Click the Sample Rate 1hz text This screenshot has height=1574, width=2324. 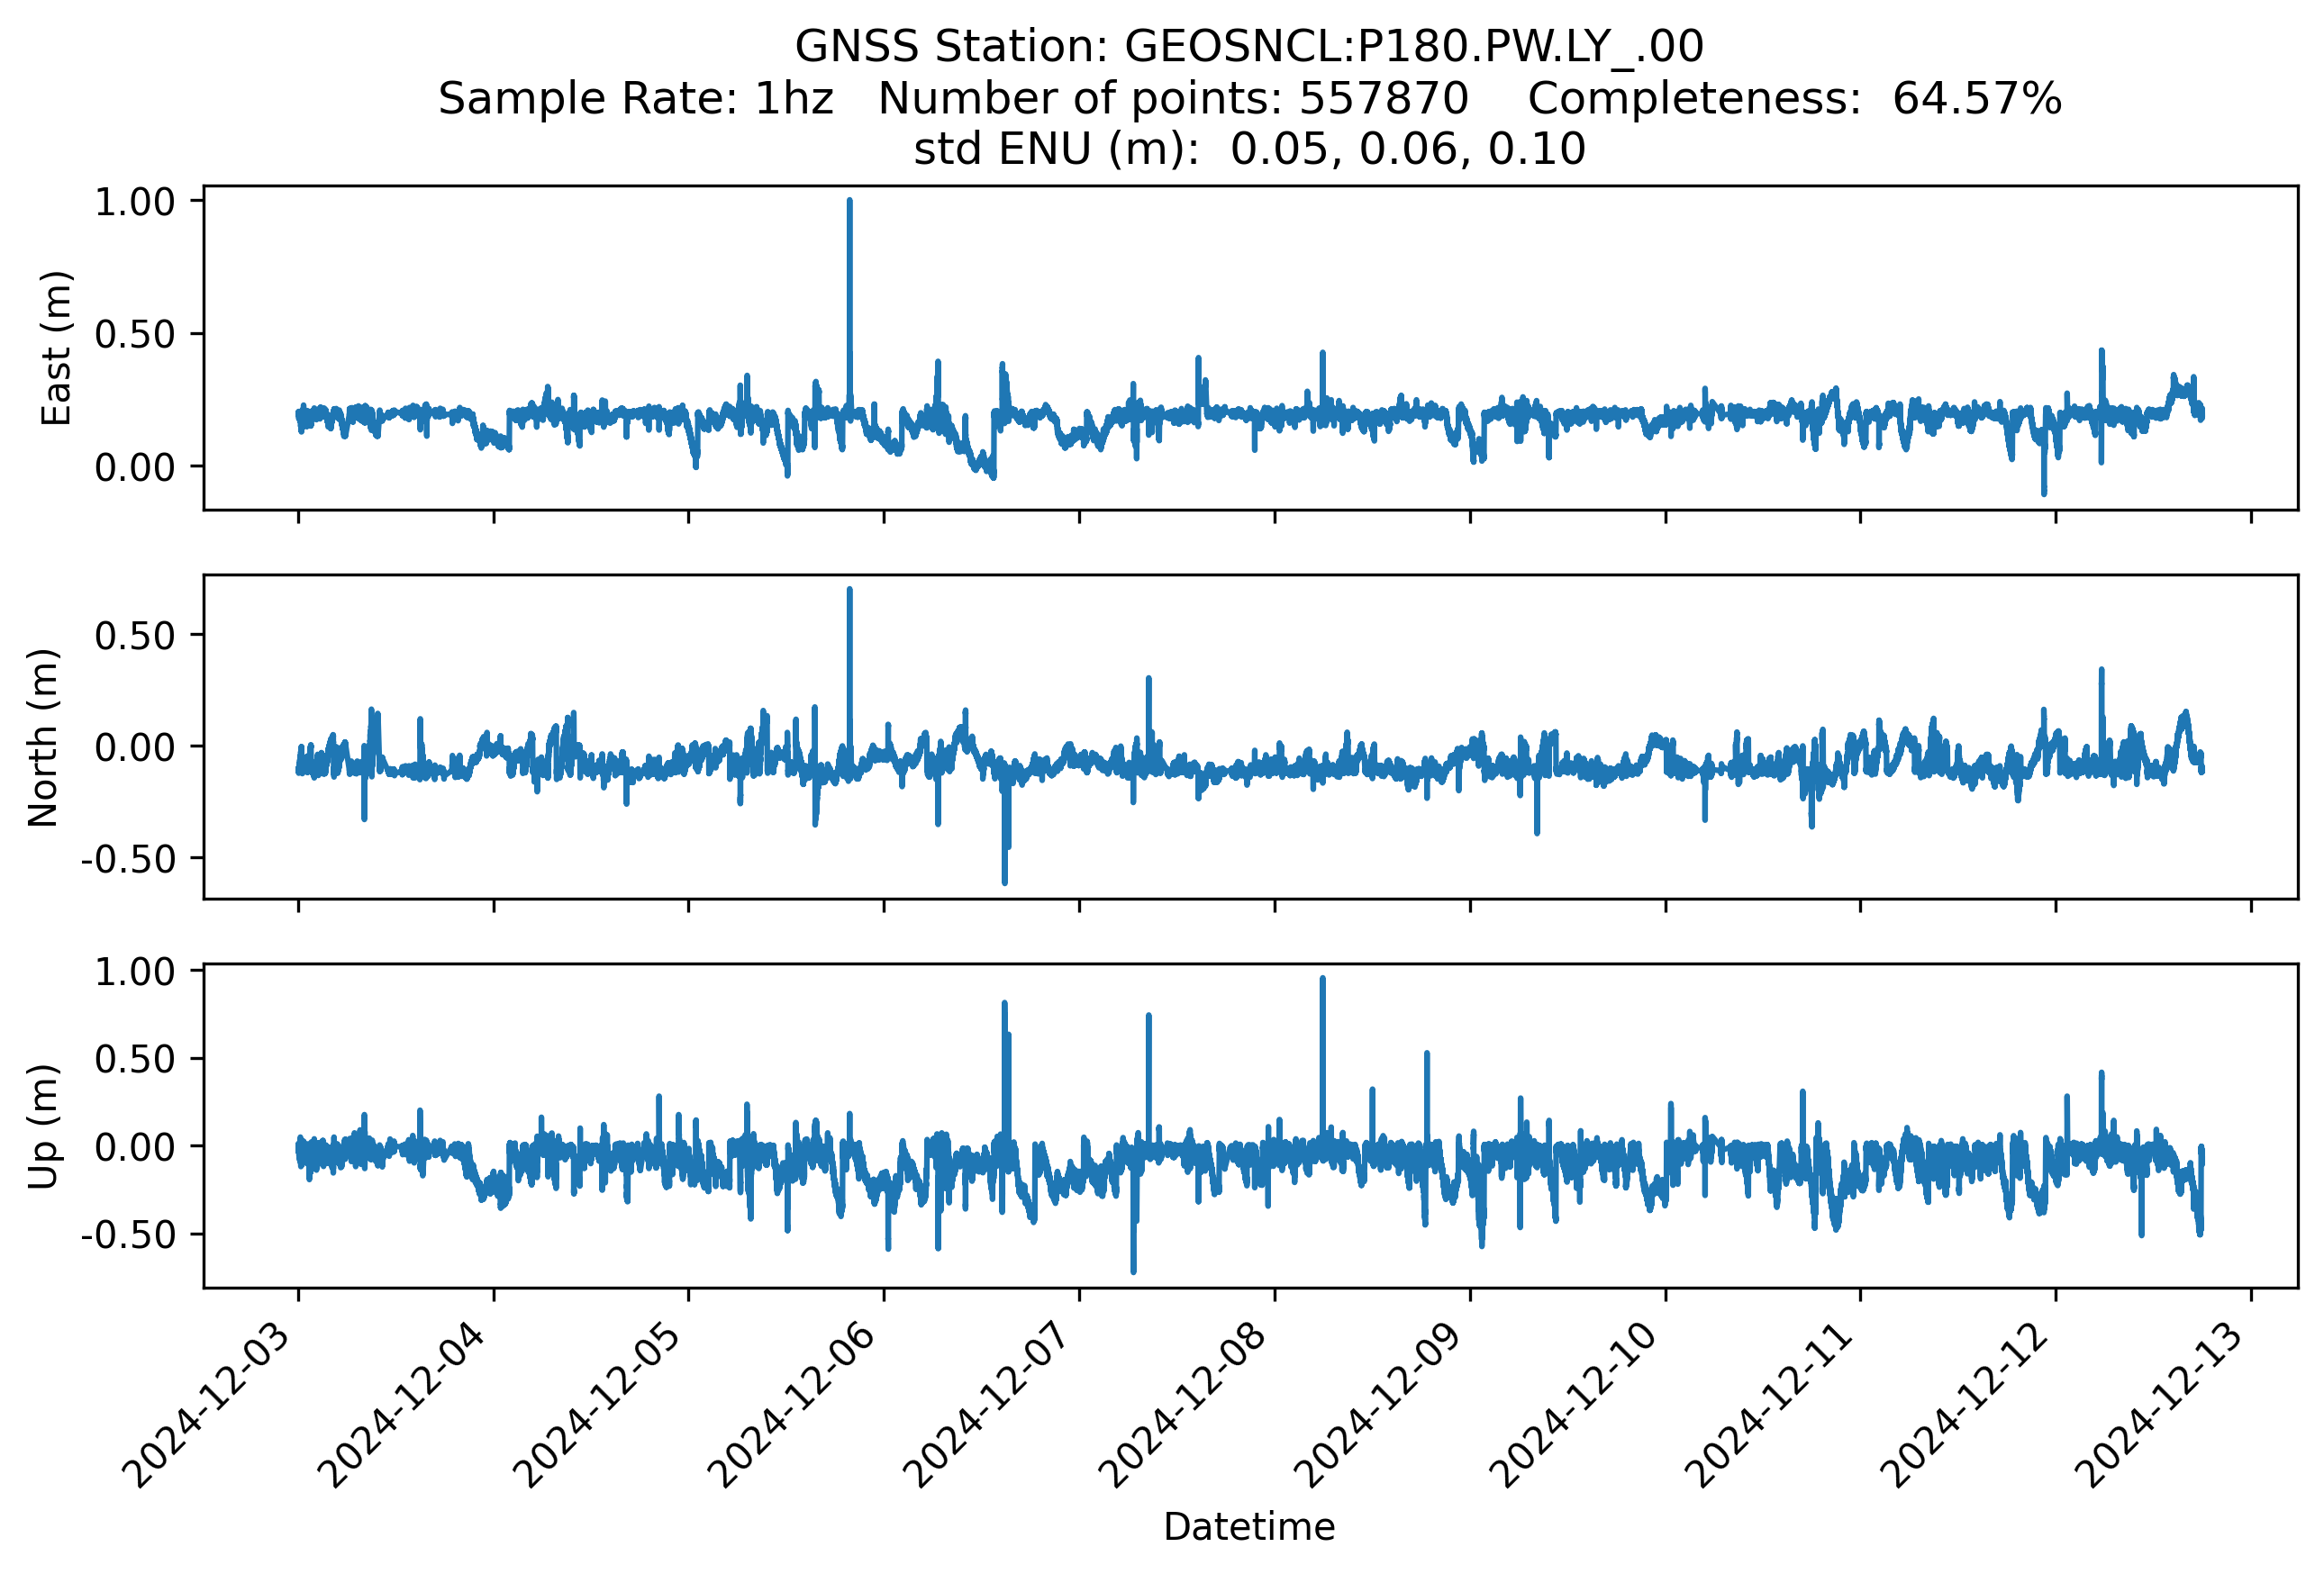point(636,99)
